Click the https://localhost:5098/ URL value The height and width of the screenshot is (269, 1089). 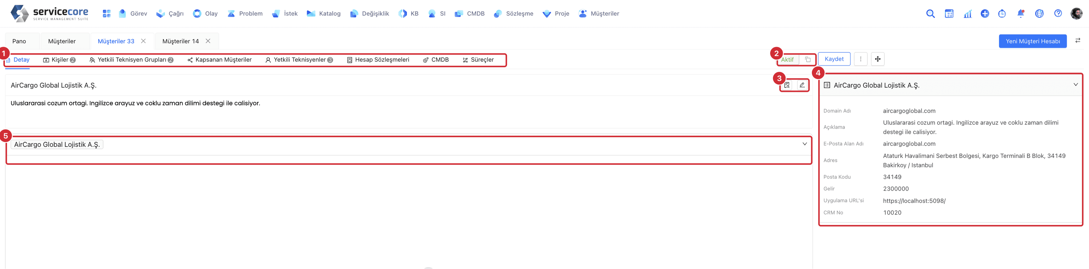point(914,201)
